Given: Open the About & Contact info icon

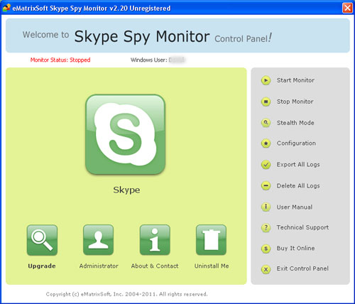Looking at the screenshot, I should click(155, 240).
